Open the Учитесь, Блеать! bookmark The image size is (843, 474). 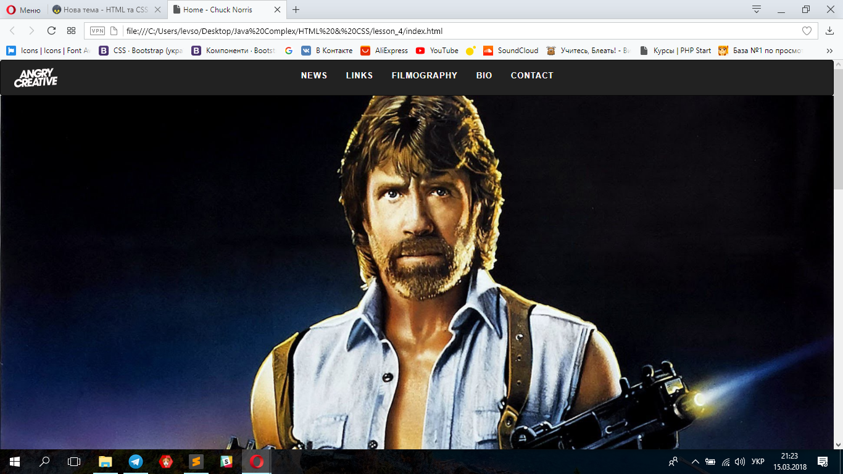pyautogui.click(x=588, y=51)
